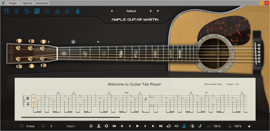Click the blue hand icon
The height and width of the screenshot is (131, 270).
tap(77, 11)
